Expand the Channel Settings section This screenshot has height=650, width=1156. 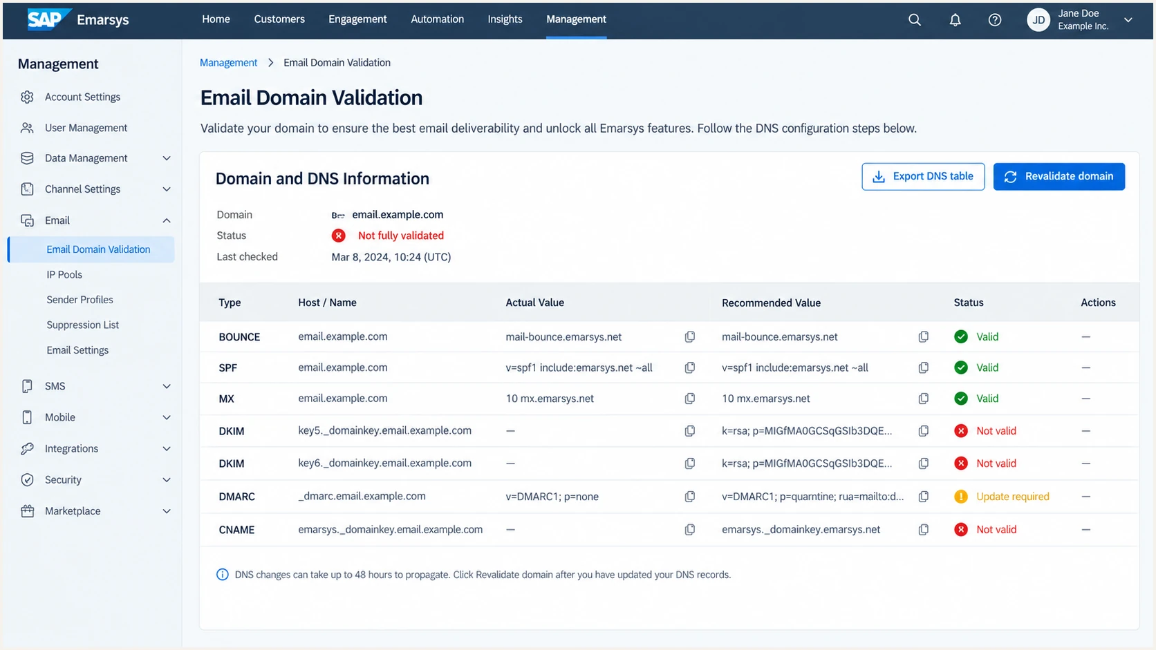(167, 189)
